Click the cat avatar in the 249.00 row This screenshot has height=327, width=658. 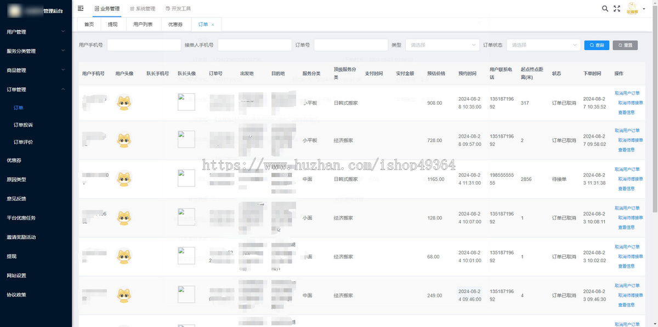(x=124, y=295)
